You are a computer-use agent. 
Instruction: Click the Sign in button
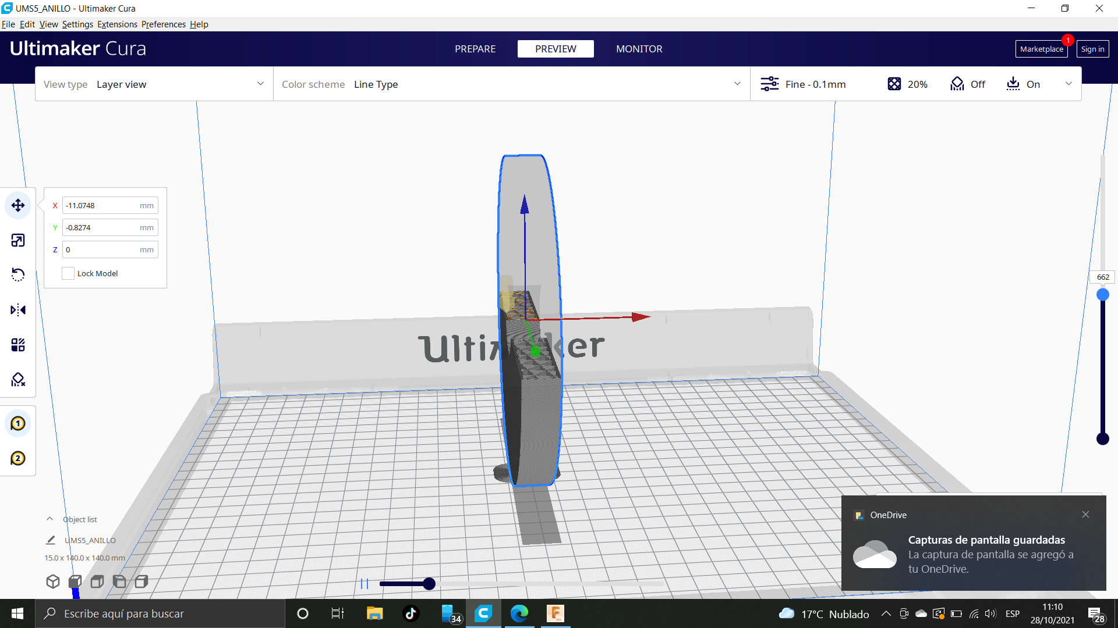pos(1092,49)
